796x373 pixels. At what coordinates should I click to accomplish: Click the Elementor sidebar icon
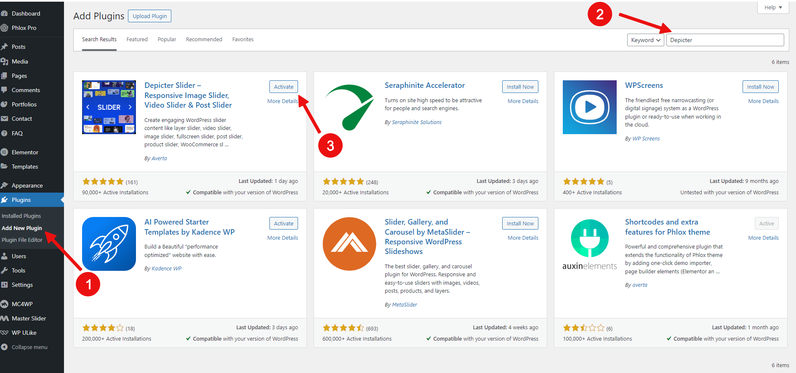point(4,152)
